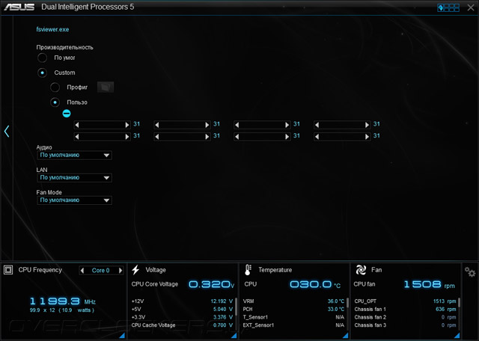The width and height of the screenshot is (479, 341).
Task: Increase first slider in top row
Action: click(127, 125)
